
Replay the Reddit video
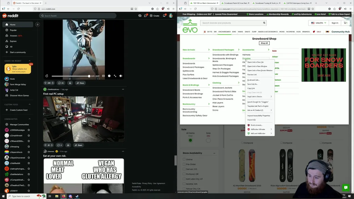47,76
